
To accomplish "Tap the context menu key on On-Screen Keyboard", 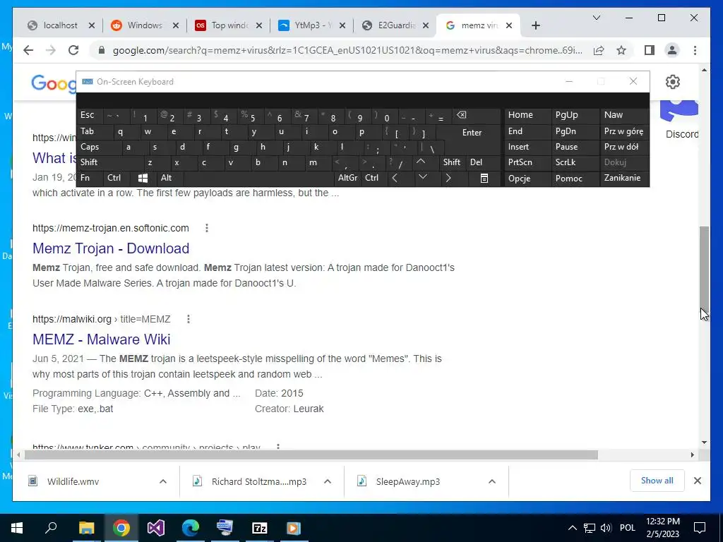I will point(484,179).
